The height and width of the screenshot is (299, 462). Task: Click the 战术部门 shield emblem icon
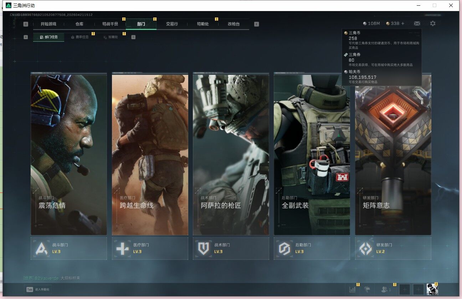tap(204, 248)
